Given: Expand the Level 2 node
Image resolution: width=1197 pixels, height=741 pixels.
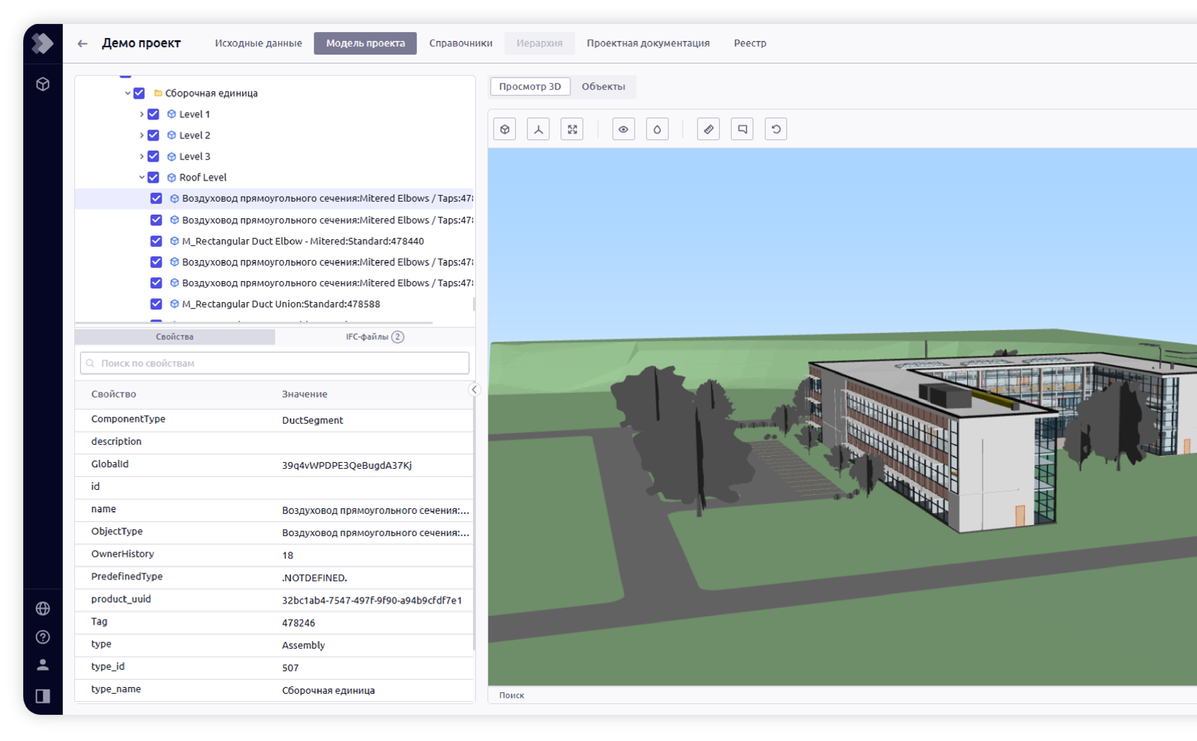Looking at the screenshot, I should [142, 135].
